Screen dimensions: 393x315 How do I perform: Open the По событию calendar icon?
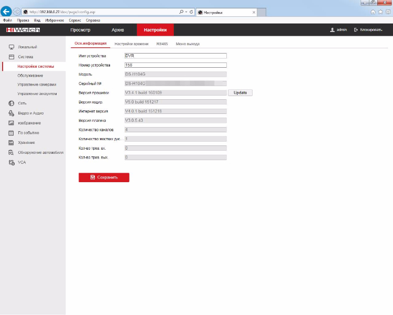pyautogui.click(x=12, y=133)
